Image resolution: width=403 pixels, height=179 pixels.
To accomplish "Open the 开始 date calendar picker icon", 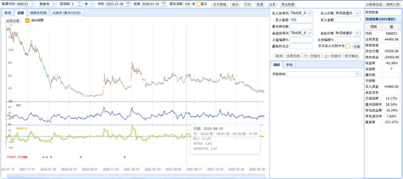I will pyautogui.click(x=128, y=4).
